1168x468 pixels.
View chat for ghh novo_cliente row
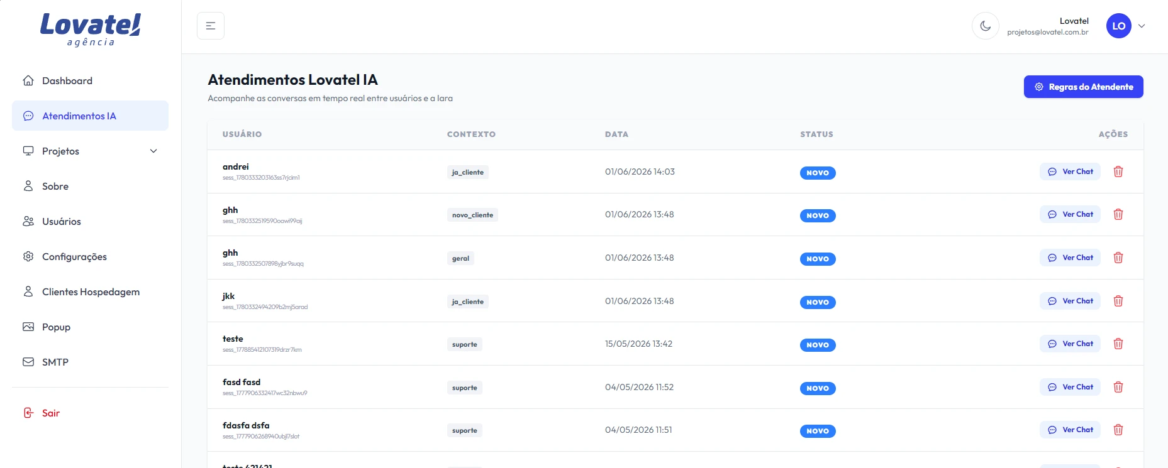[x=1070, y=214]
